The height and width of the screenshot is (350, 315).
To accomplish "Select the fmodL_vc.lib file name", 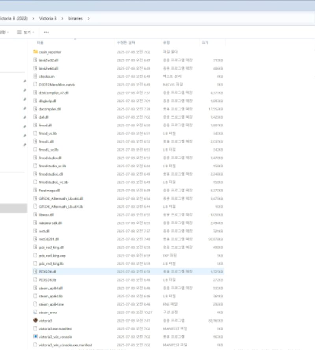I will (x=48, y=150).
